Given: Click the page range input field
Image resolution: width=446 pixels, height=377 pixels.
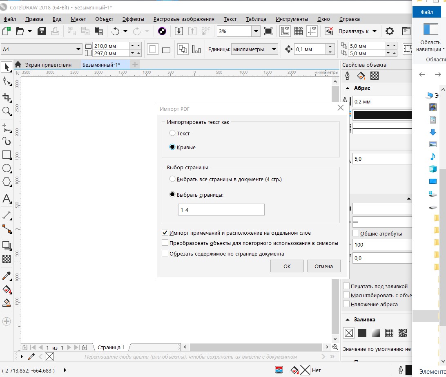Looking at the screenshot, I should coord(221,210).
